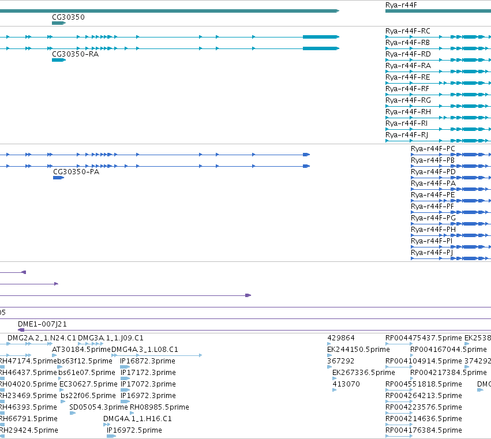The image size is (491, 439).
Task: Select EST DMG2A.2_1.N24.C1
Action: coord(42,338)
